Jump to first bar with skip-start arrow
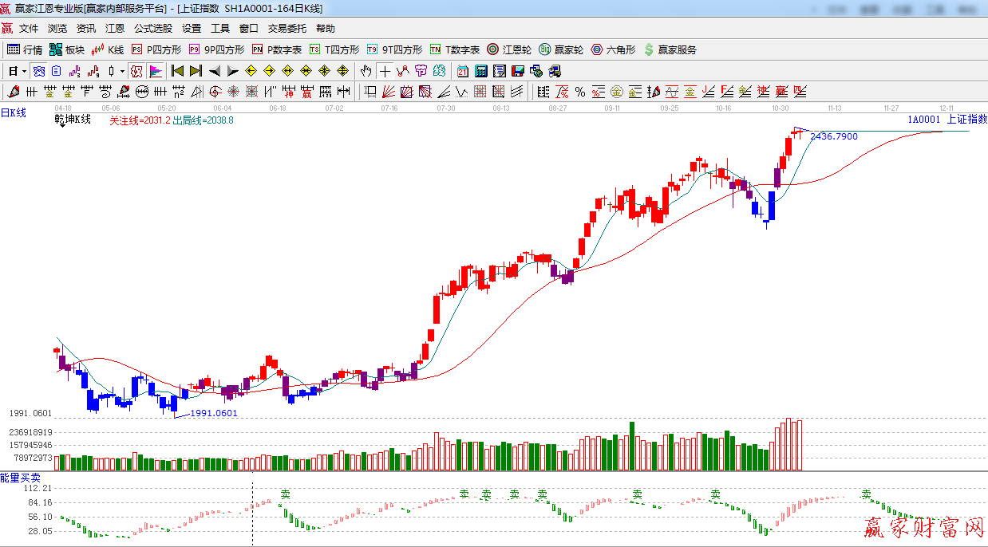Viewport: 988px width, 547px height. [177, 71]
